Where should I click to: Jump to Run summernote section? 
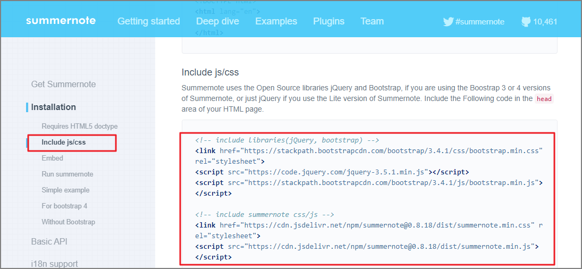[67, 174]
